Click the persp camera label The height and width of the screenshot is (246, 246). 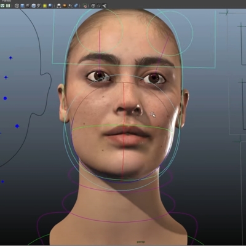click(x=141, y=242)
